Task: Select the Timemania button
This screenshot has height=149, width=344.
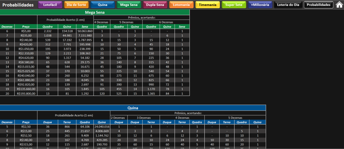Action: tap(208, 5)
